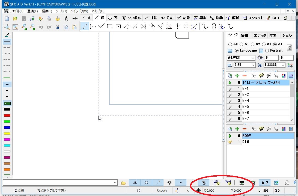
Task: Select the continuous polyline tool
Action: click(x=102, y=26)
